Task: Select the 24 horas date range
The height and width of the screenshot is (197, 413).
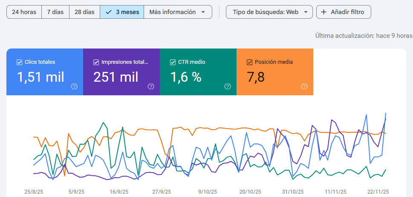Action: click(24, 12)
